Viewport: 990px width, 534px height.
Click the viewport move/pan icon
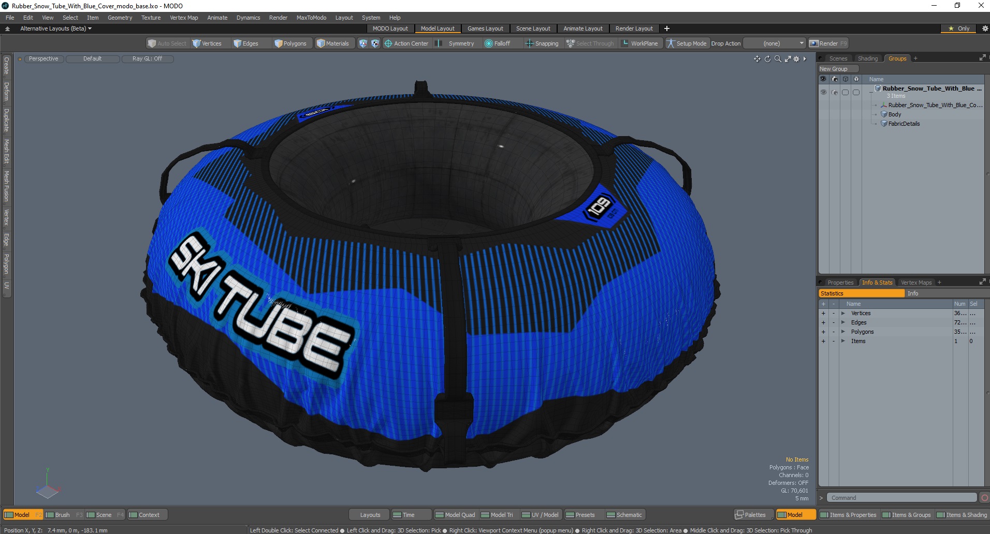pos(757,59)
